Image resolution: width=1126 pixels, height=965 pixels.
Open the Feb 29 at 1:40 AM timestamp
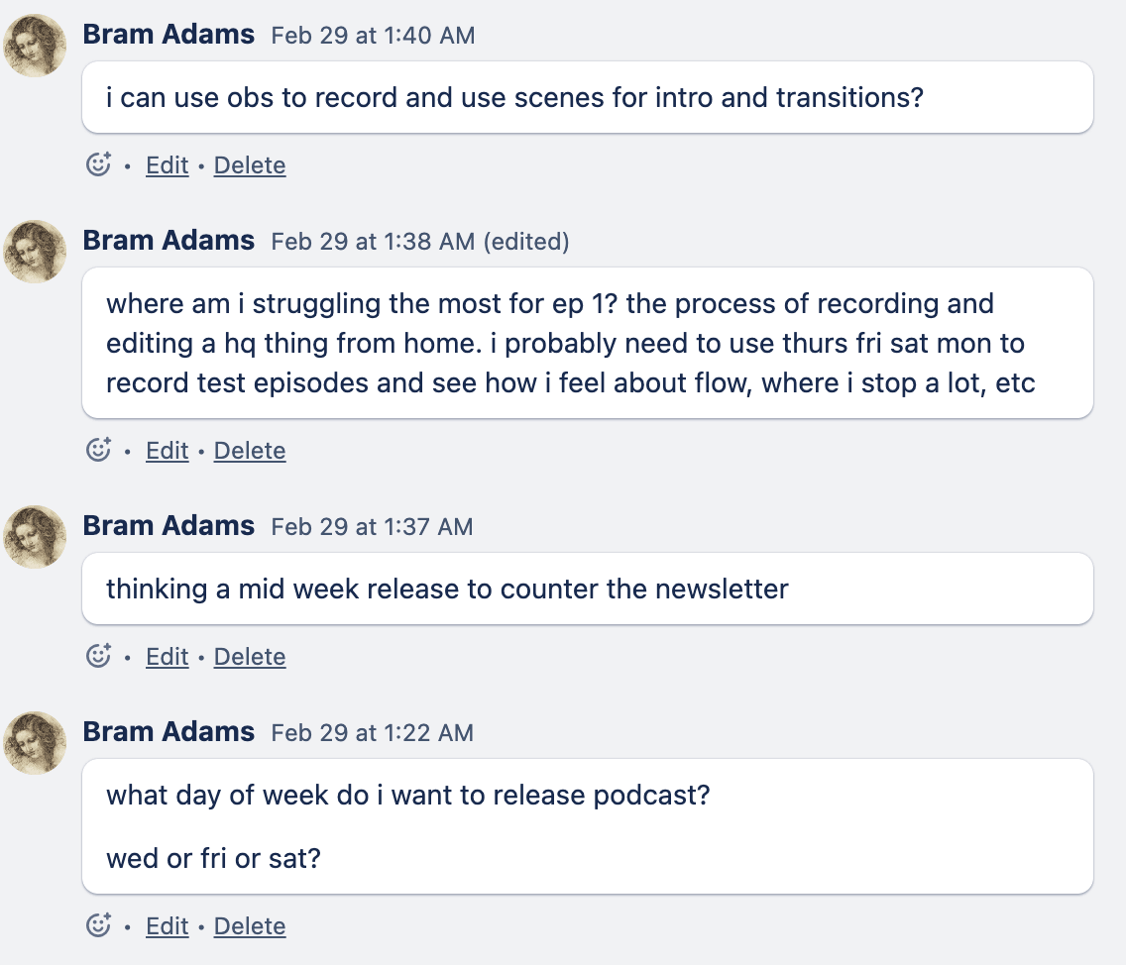[373, 36]
